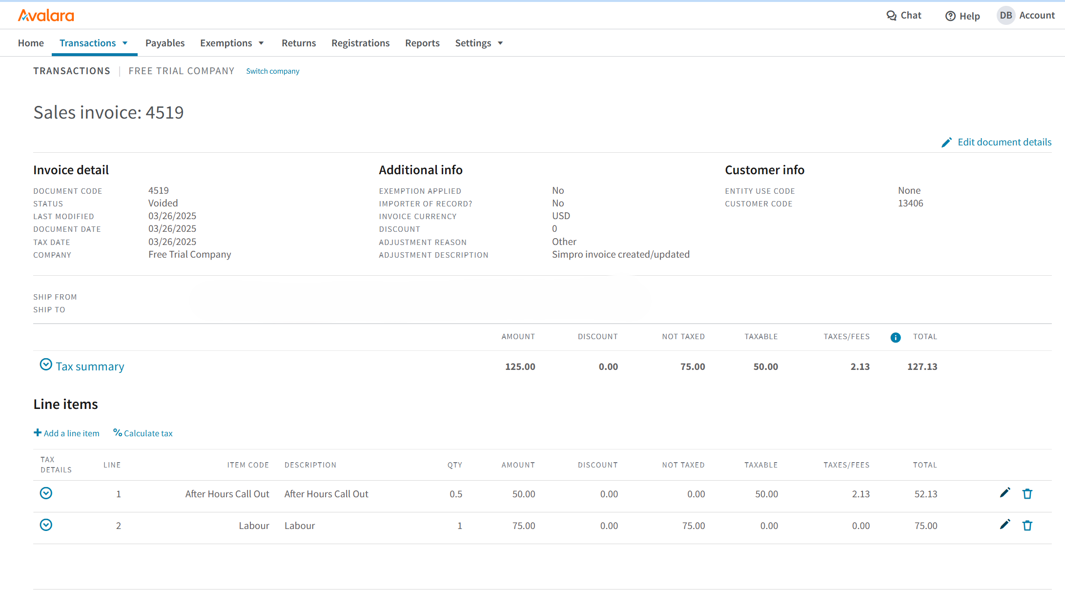Delete the Labour line with trash icon
This screenshot has width=1065, height=590.
point(1027,526)
